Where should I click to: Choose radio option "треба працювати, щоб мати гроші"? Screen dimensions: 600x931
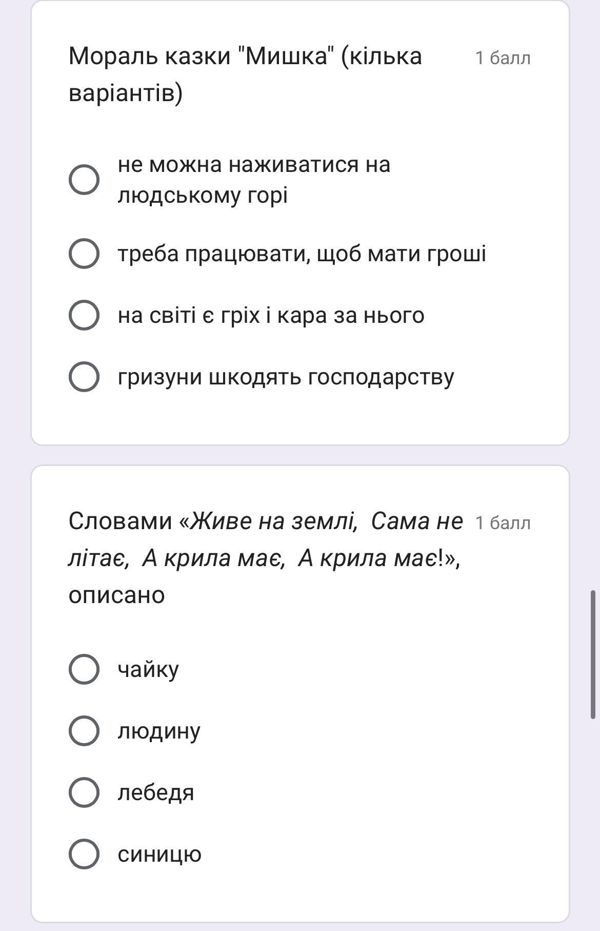coord(84,254)
